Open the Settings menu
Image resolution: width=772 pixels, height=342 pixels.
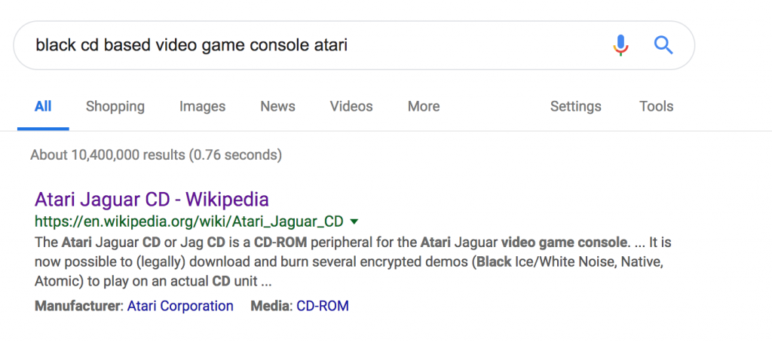pos(575,106)
